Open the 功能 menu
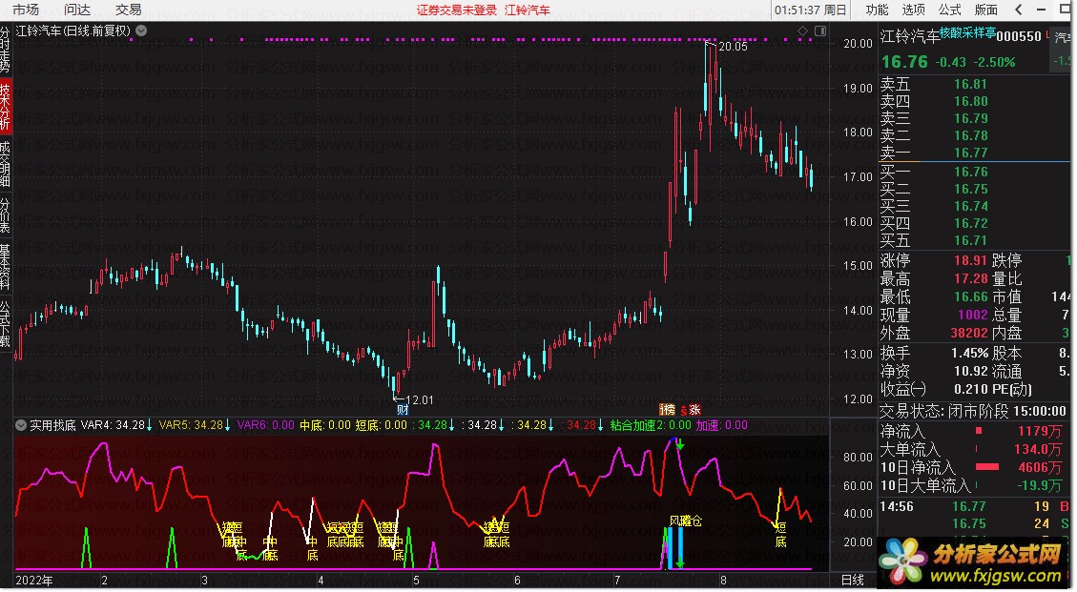Image resolution: width=1077 pixels, height=592 pixels. click(x=877, y=10)
